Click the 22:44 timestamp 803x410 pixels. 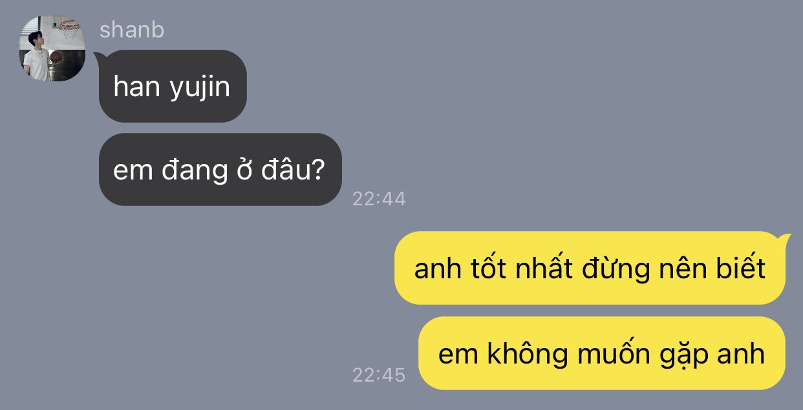379,199
